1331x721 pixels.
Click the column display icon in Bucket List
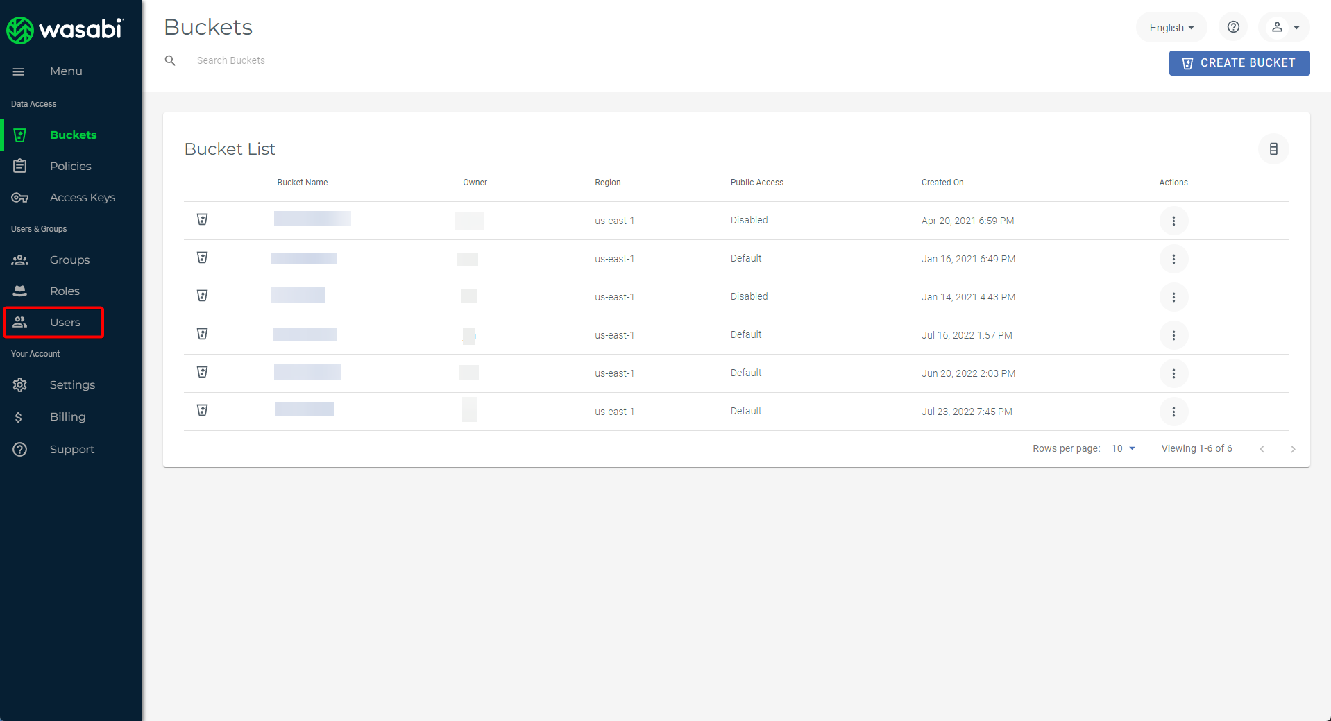tap(1273, 149)
